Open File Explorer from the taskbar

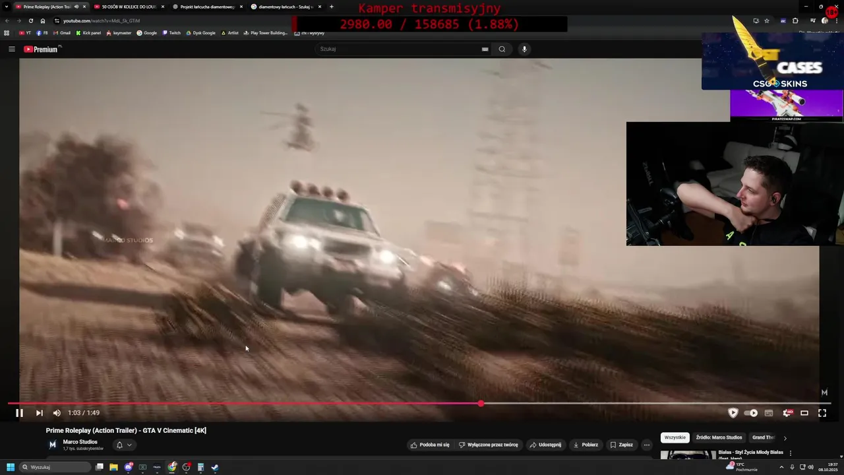(x=113, y=467)
